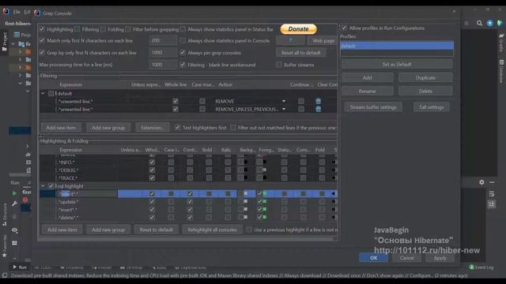Screen dimensions: 506x284
Task: Click Rehighlight all consoles
Action: 213,230
